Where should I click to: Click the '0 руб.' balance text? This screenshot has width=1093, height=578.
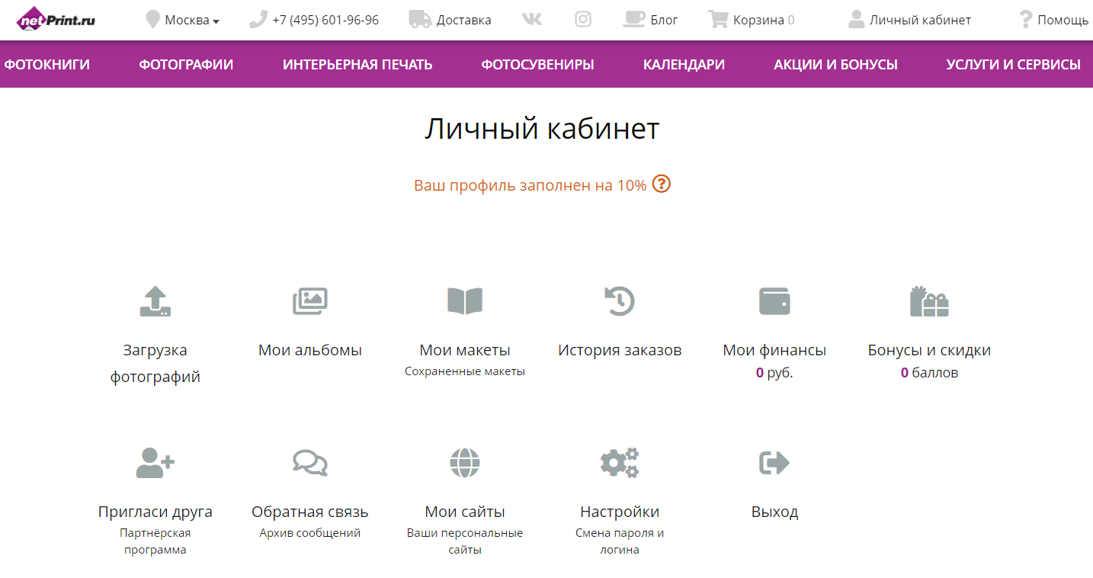coord(774,373)
